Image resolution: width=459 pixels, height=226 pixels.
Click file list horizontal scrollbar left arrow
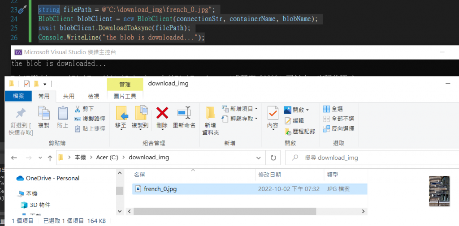pyautogui.click(x=129, y=211)
